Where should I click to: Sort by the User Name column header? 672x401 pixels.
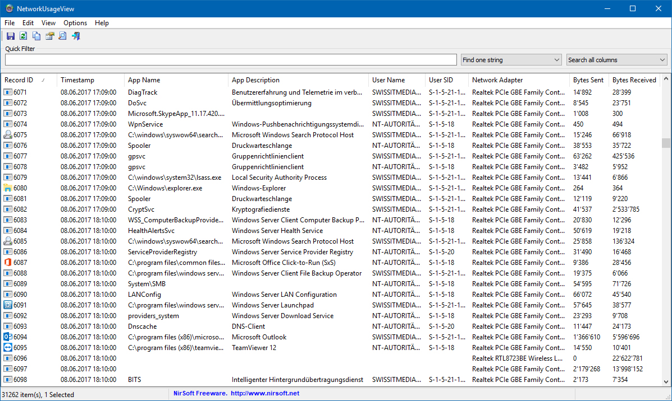coord(397,80)
